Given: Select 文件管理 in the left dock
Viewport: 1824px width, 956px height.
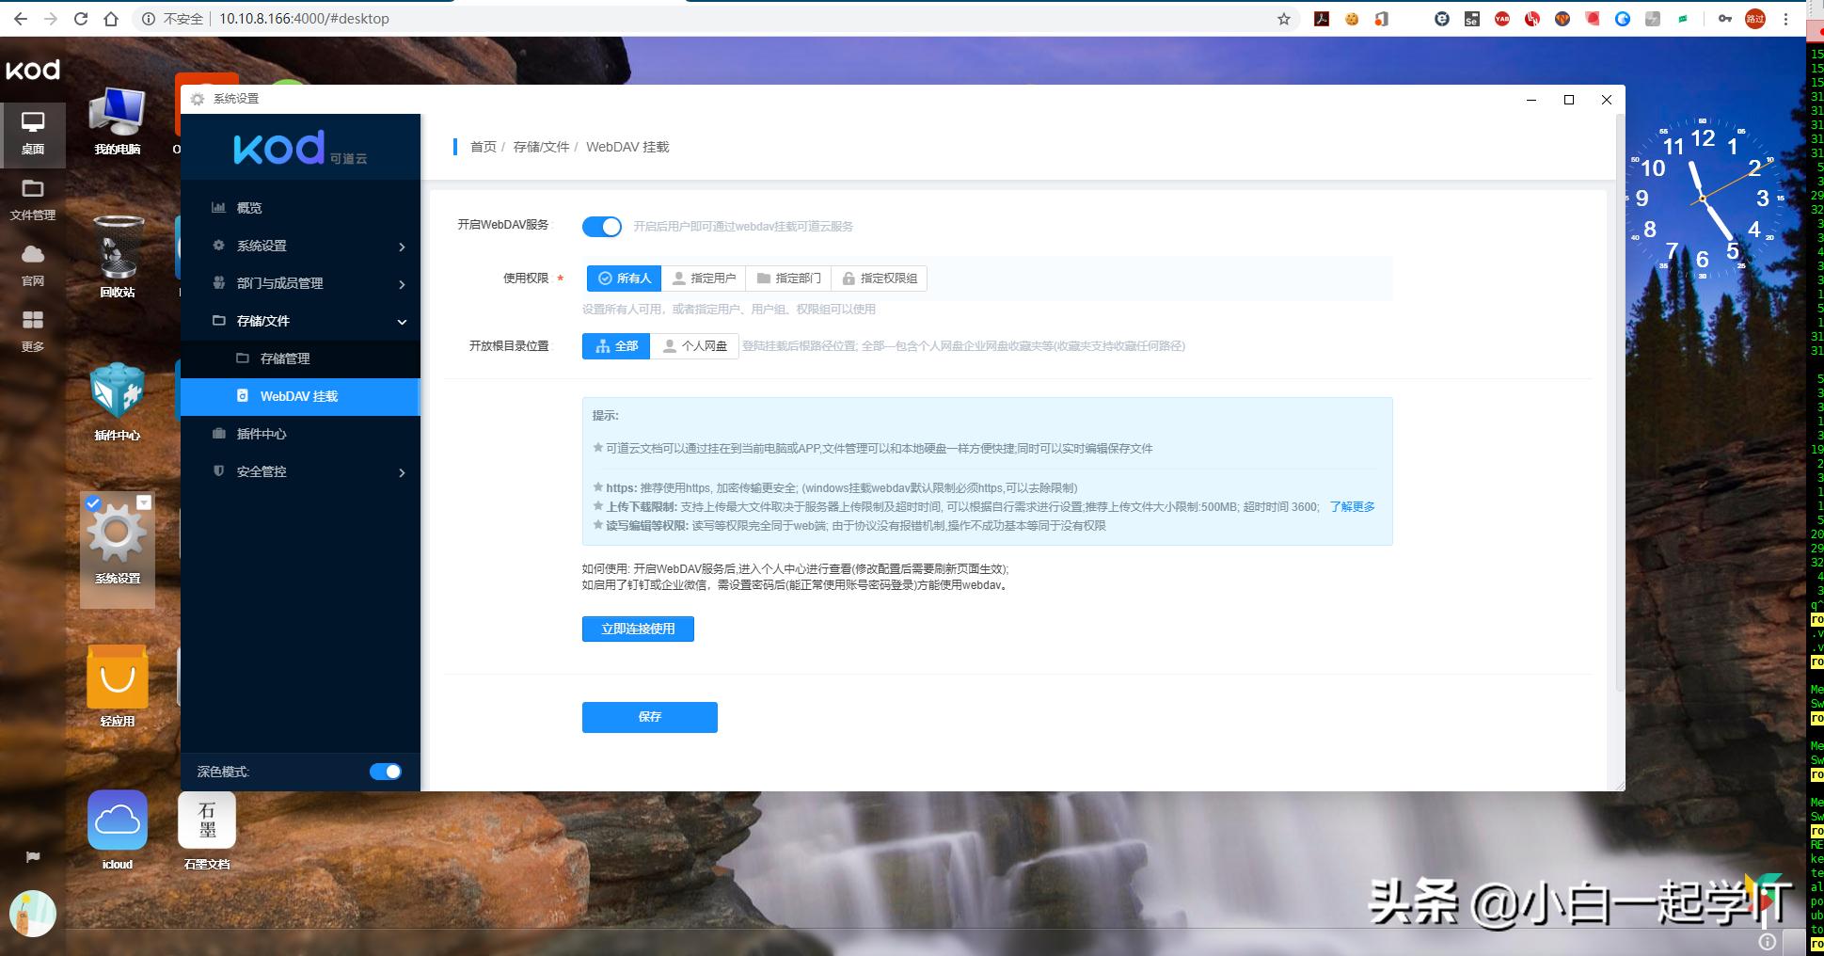Looking at the screenshot, I should (33, 199).
